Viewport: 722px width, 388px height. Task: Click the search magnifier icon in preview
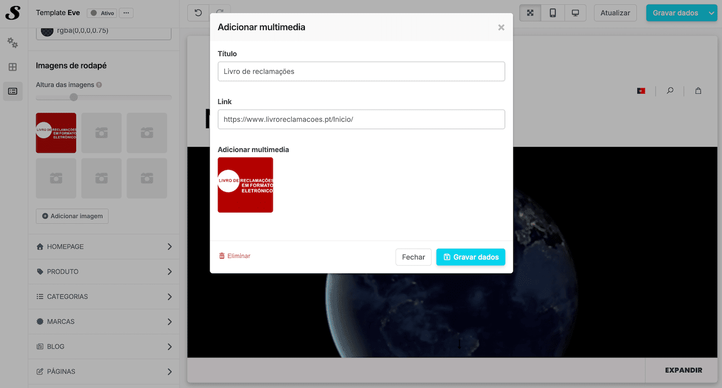[x=670, y=91]
